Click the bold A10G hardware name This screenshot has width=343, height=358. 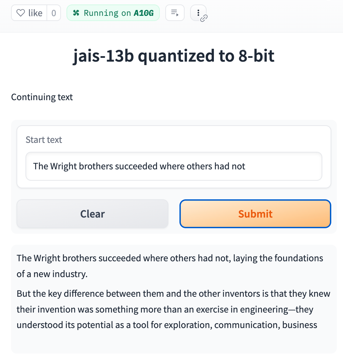(x=144, y=13)
